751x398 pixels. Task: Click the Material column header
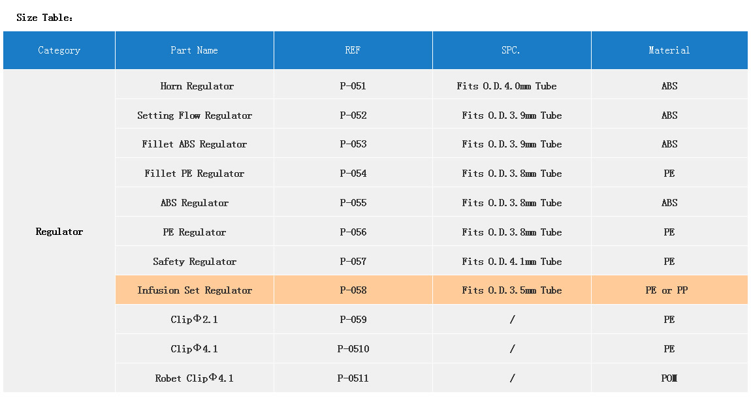(669, 50)
